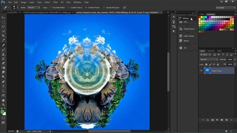This screenshot has height=133, width=237.
Task: Open the File menu
Action: point(10,2)
